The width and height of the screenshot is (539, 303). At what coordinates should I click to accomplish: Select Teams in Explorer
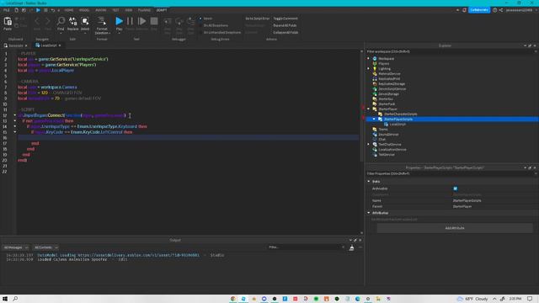click(383, 130)
